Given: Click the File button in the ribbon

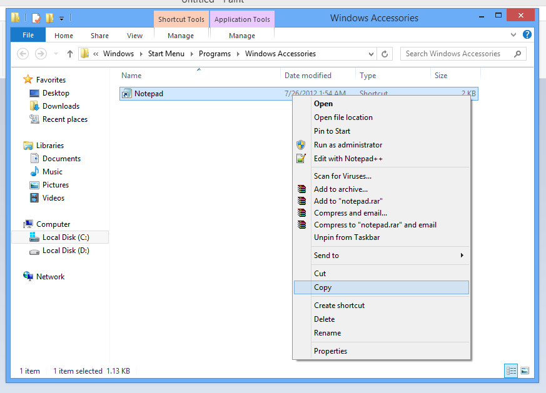Looking at the screenshot, I should (28, 36).
